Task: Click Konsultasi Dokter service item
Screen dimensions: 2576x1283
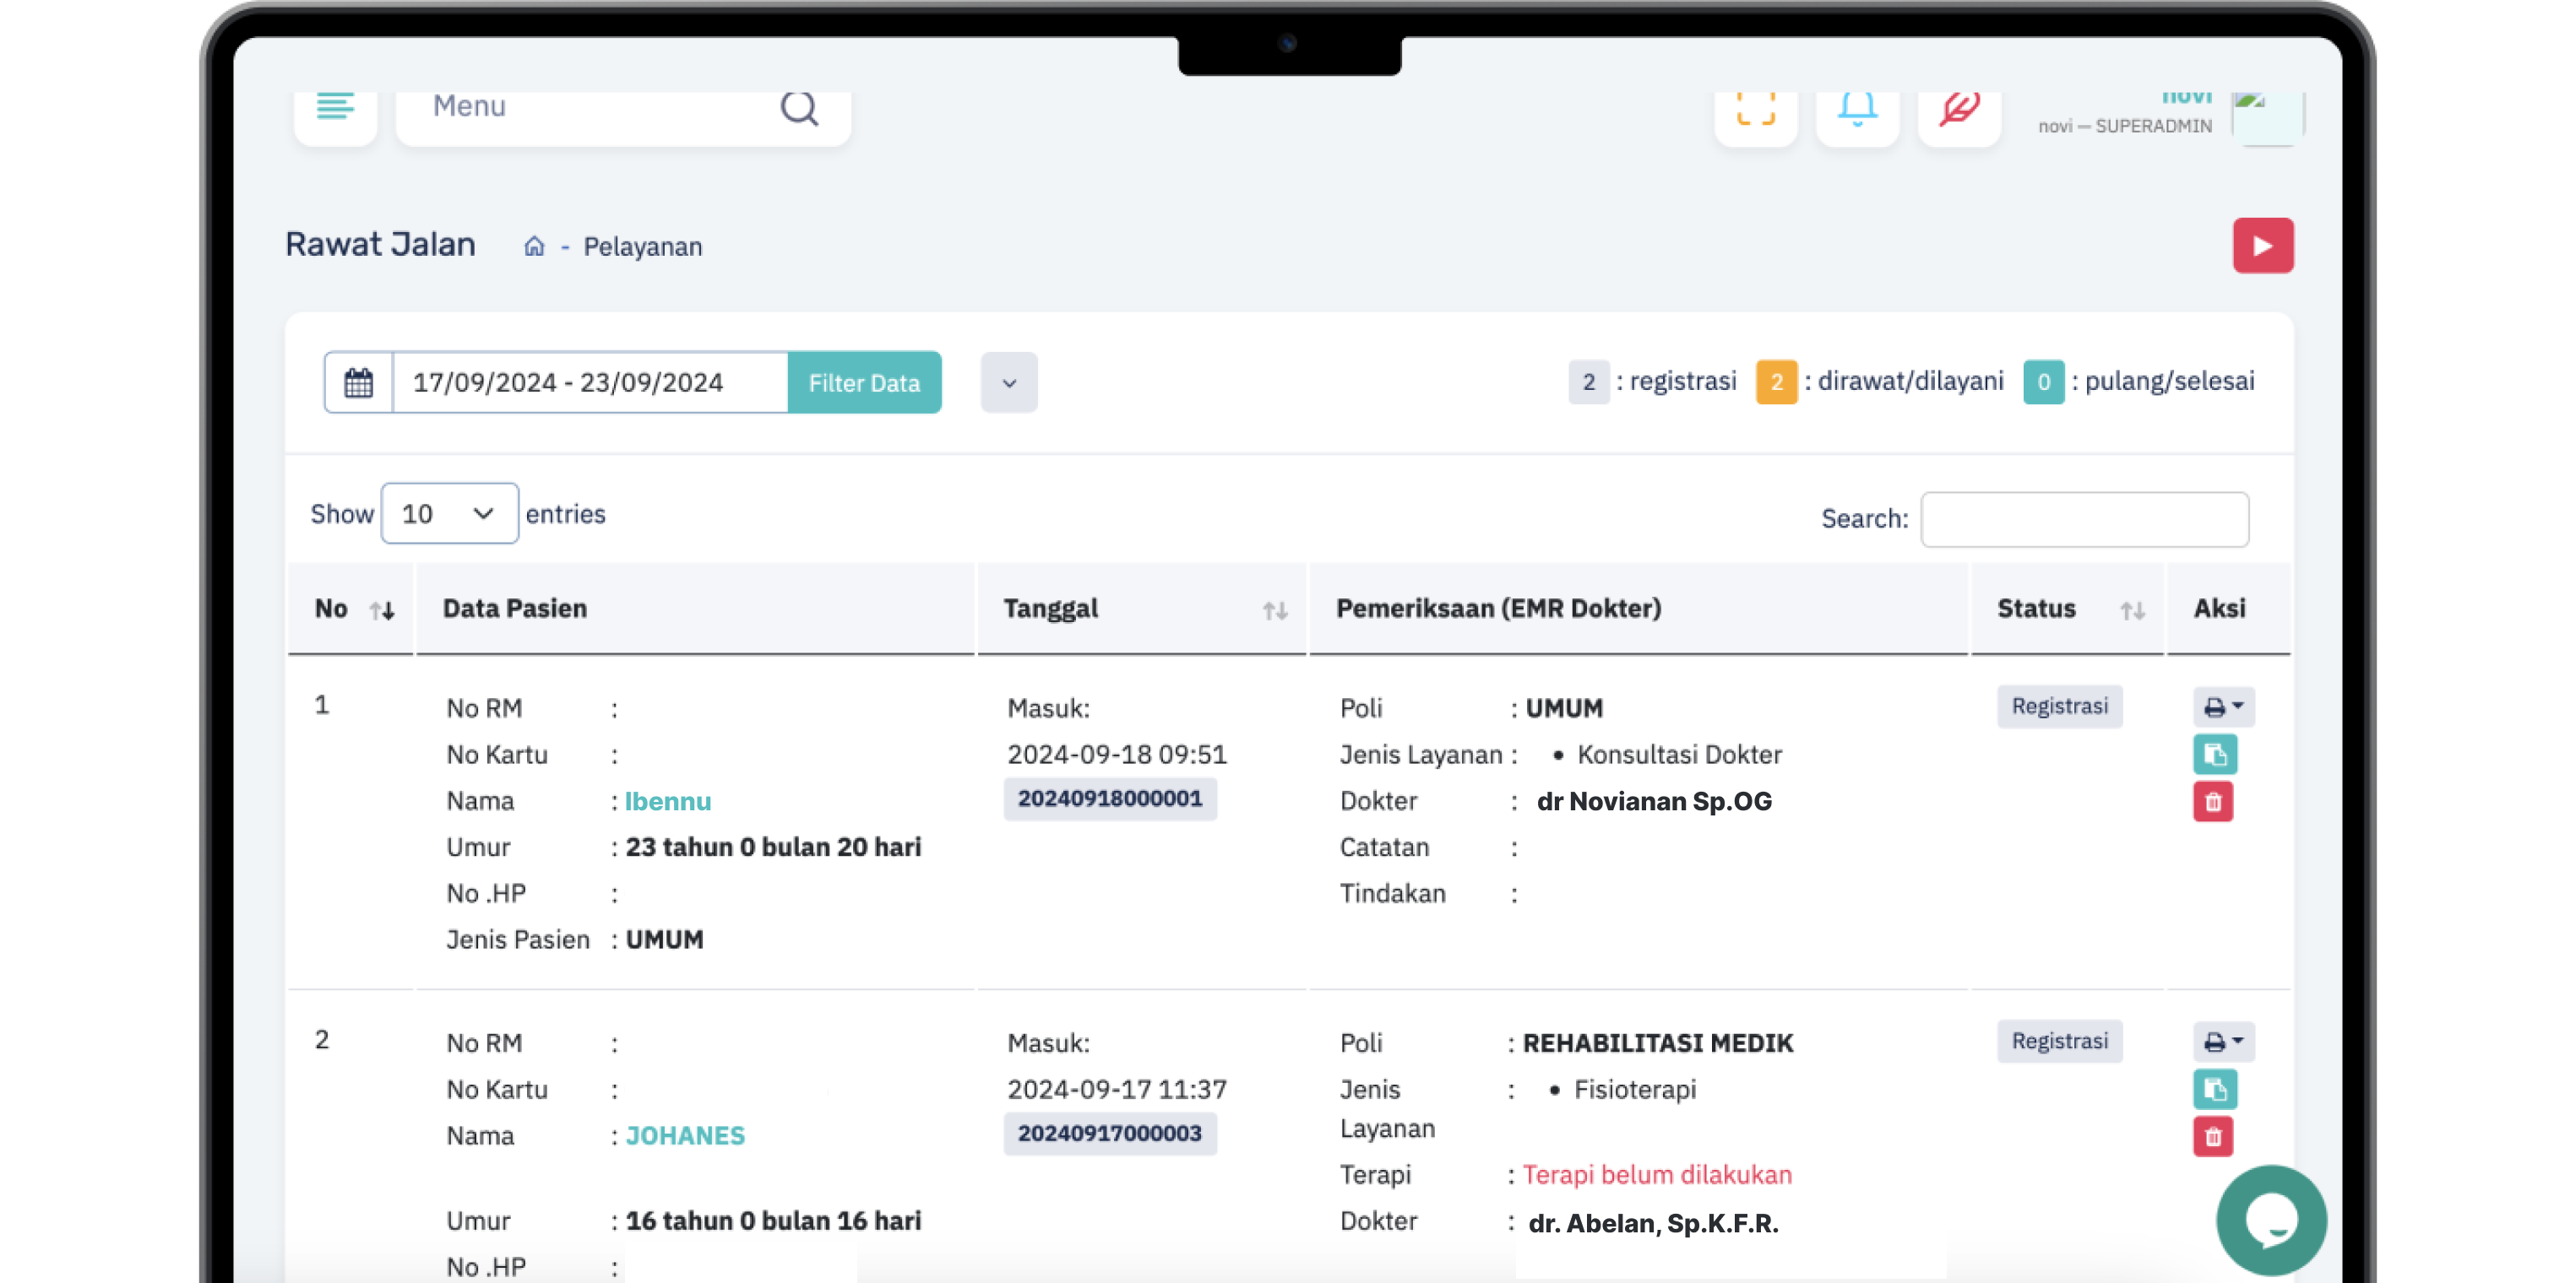Action: tap(1679, 755)
